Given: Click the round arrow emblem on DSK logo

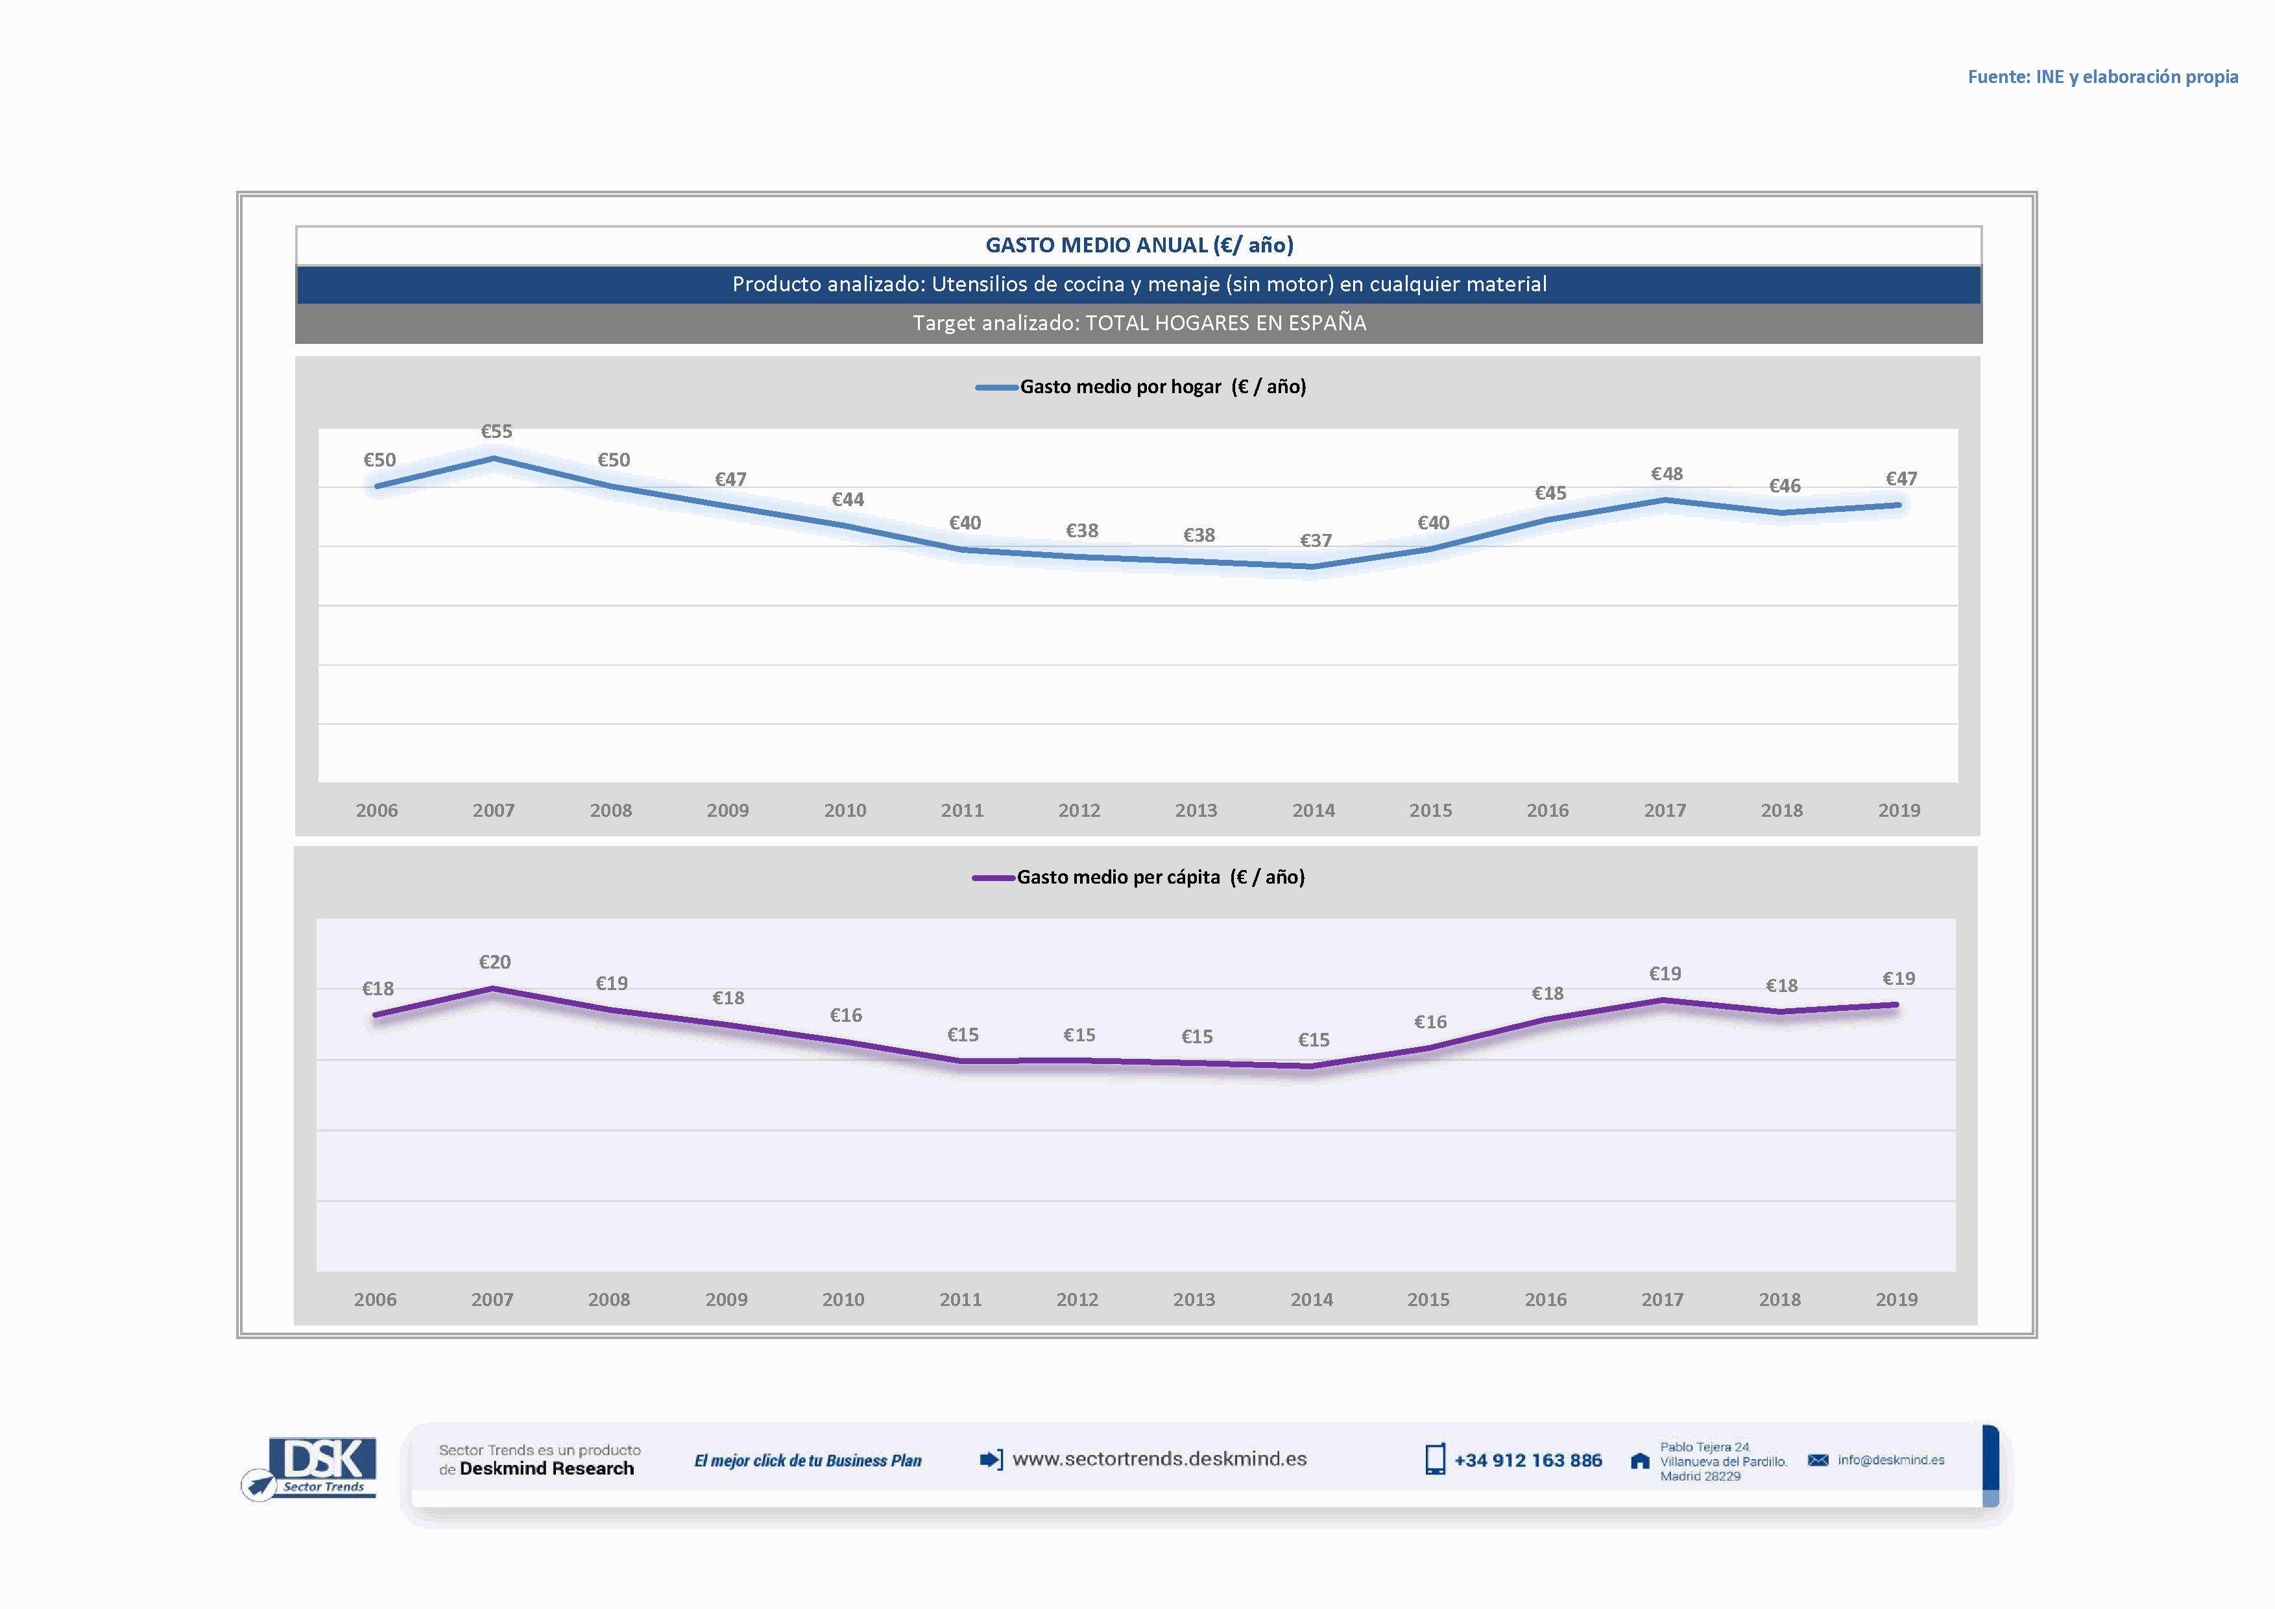Looking at the screenshot, I should pyautogui.click(x=259, y=1485).
